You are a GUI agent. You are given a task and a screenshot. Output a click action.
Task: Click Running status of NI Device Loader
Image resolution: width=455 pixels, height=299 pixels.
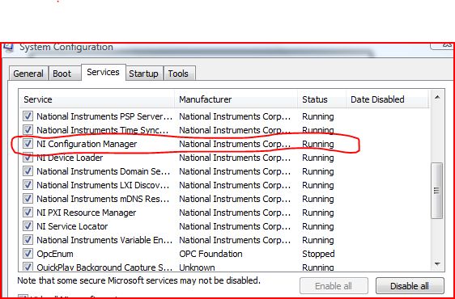pyautogui.click(x=317, y=158)
